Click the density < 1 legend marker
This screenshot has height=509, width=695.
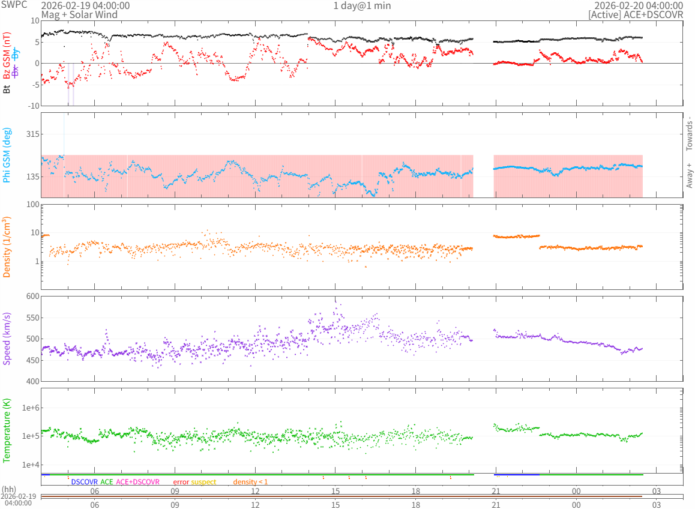click(250, 481)
